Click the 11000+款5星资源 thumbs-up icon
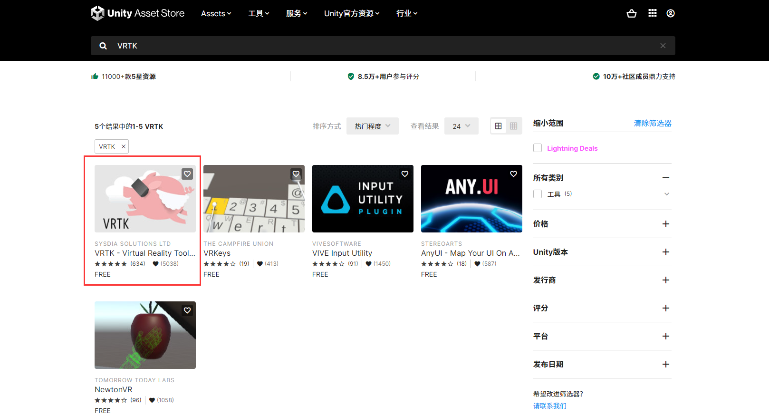Screen dimensions: 769x415 (95, 76)
